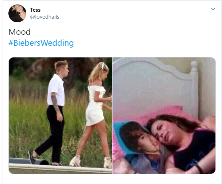
Task: View the profile picture next to Tess
Action: click(17, 13)
